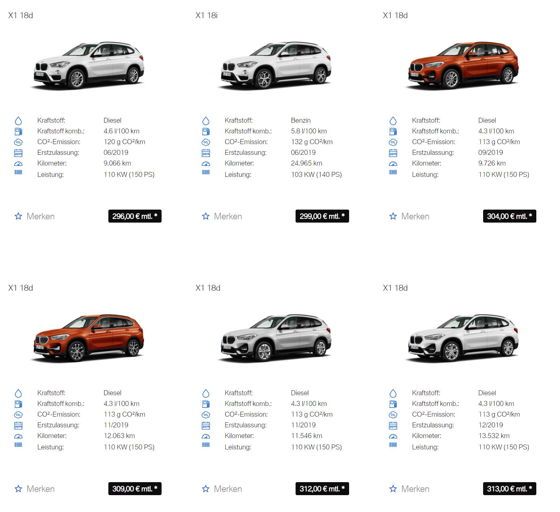Click the CO2 cloud icon beside 120 g CO²/km

[18, 142]
